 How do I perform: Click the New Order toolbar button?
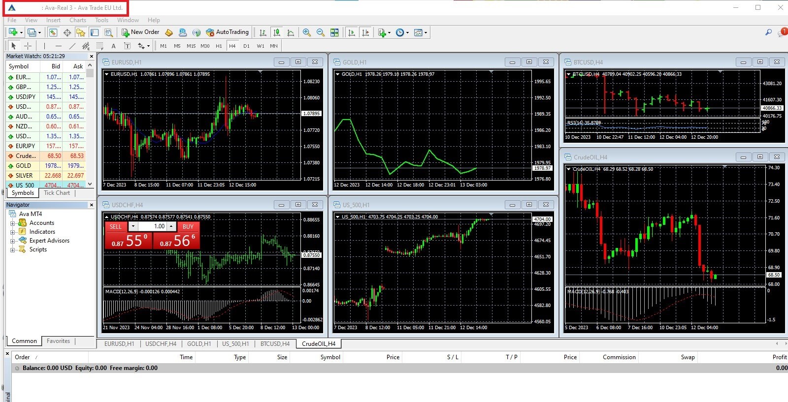(x=140, y=32)
